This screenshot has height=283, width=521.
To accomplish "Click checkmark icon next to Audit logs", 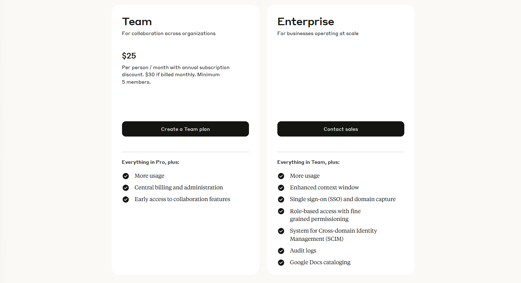I will tap(281, 251).
